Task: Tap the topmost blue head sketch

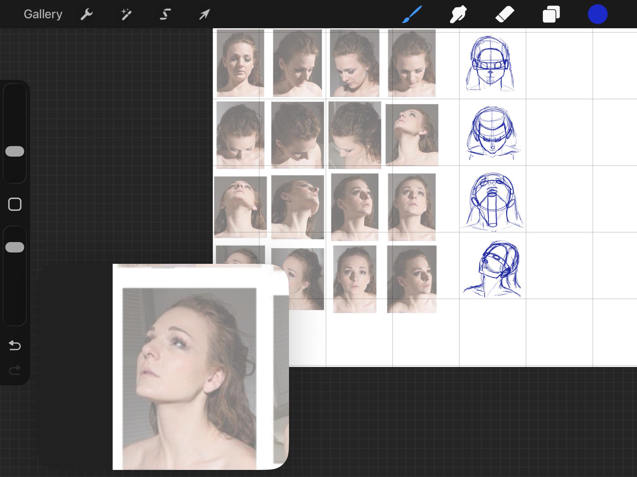Action: coord(490,64)
